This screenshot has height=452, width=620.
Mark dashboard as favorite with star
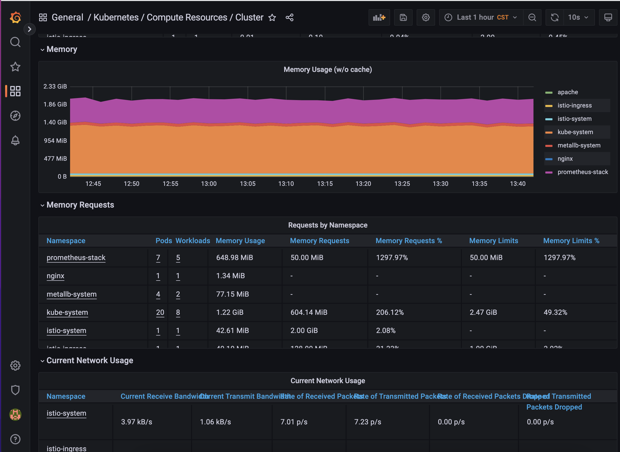pos(272,17)
